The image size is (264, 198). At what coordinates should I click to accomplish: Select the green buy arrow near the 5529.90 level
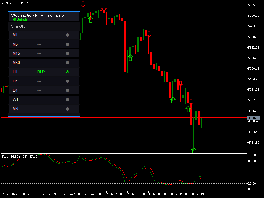(x=91, y=20)
